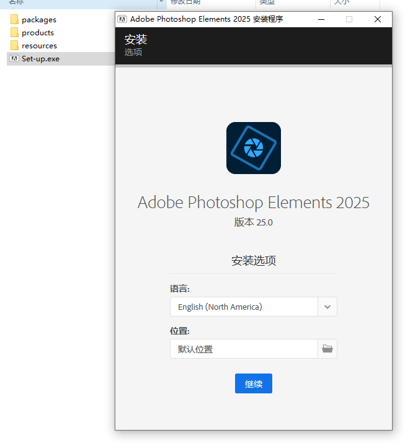Click the 语言: label
405x446 pixels.
coord(180,289)
